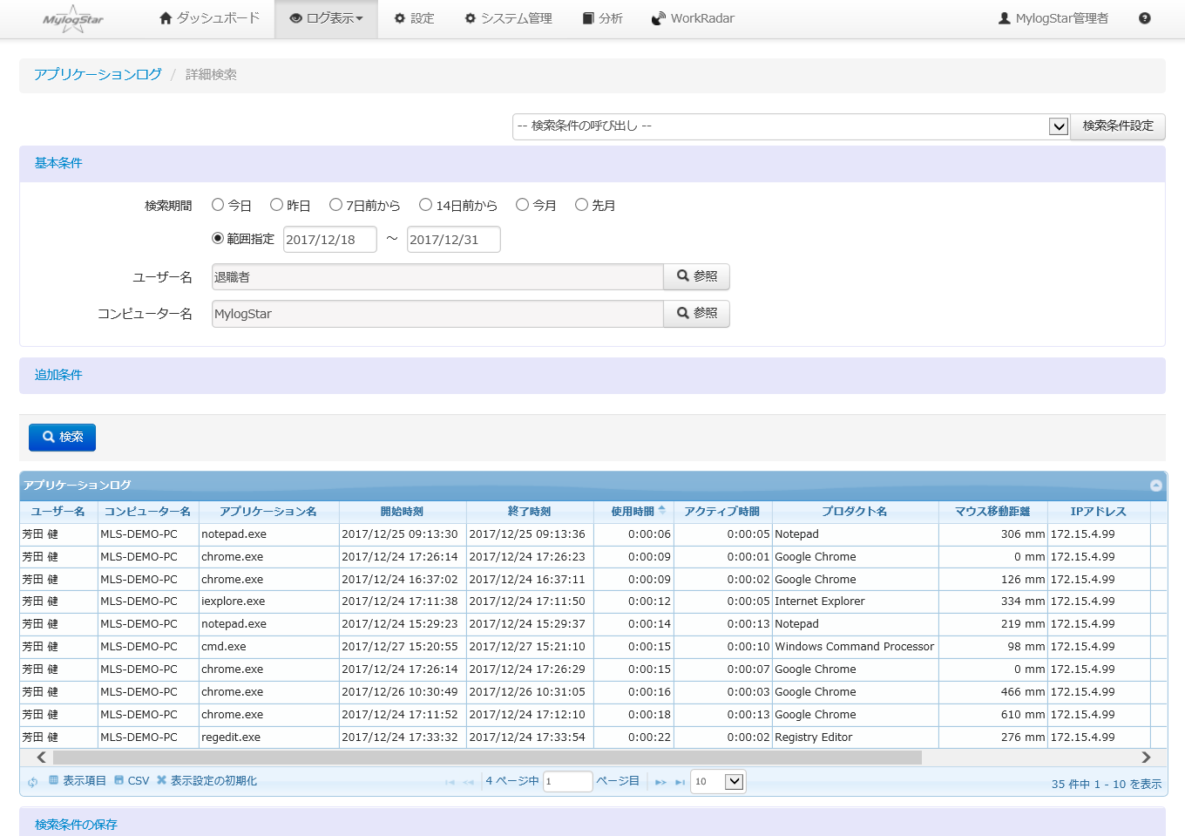Collapse the アプリケーションログ grid panel
This screenshot has width=1185, height=836.
(x=1155, y=486)
